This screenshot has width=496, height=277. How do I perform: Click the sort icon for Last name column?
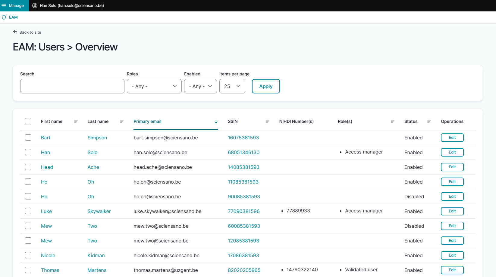click(122, 121)
